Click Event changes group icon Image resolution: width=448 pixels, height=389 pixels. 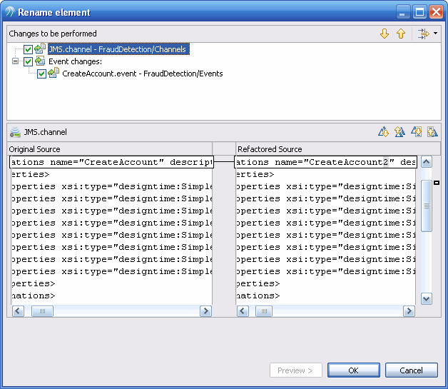(40, 61)
